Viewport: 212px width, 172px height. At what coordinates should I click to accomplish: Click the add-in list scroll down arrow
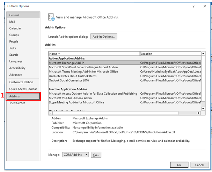pyautogui.click(x=203, y=109)
